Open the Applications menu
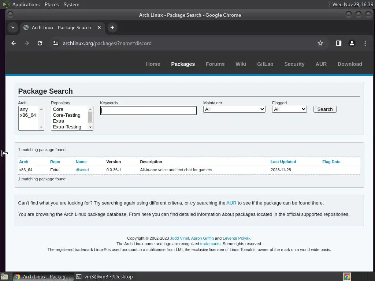 click(26, 4)
